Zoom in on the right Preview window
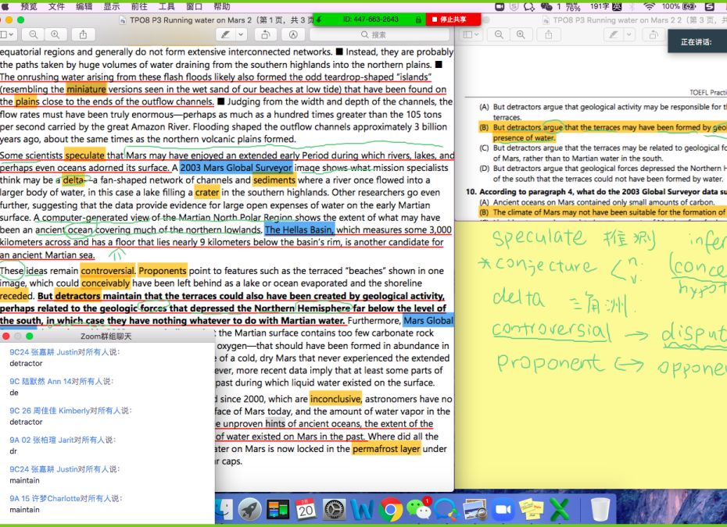Viewport: 727px width, 527px height. click(x=521, y=34)
